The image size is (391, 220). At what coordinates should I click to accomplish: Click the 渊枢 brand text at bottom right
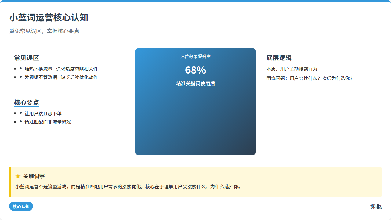[x=376, y=207]
